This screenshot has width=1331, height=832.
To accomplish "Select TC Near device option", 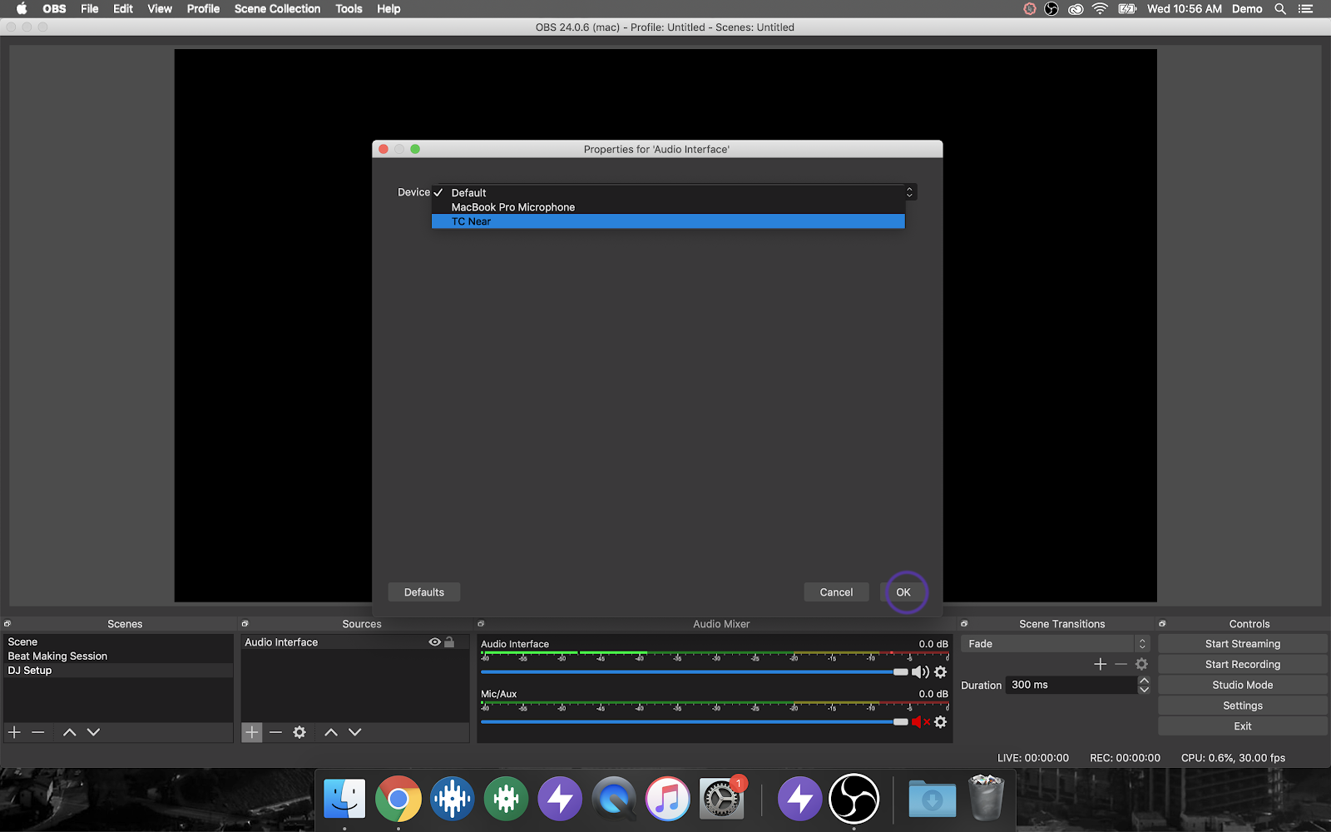I will 668,221.
